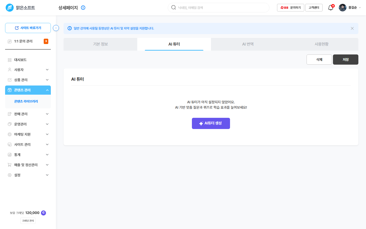Viewport: 366px width, 229px height.
Task: Click the info icon in the blue banner
Action: (70, 28)
